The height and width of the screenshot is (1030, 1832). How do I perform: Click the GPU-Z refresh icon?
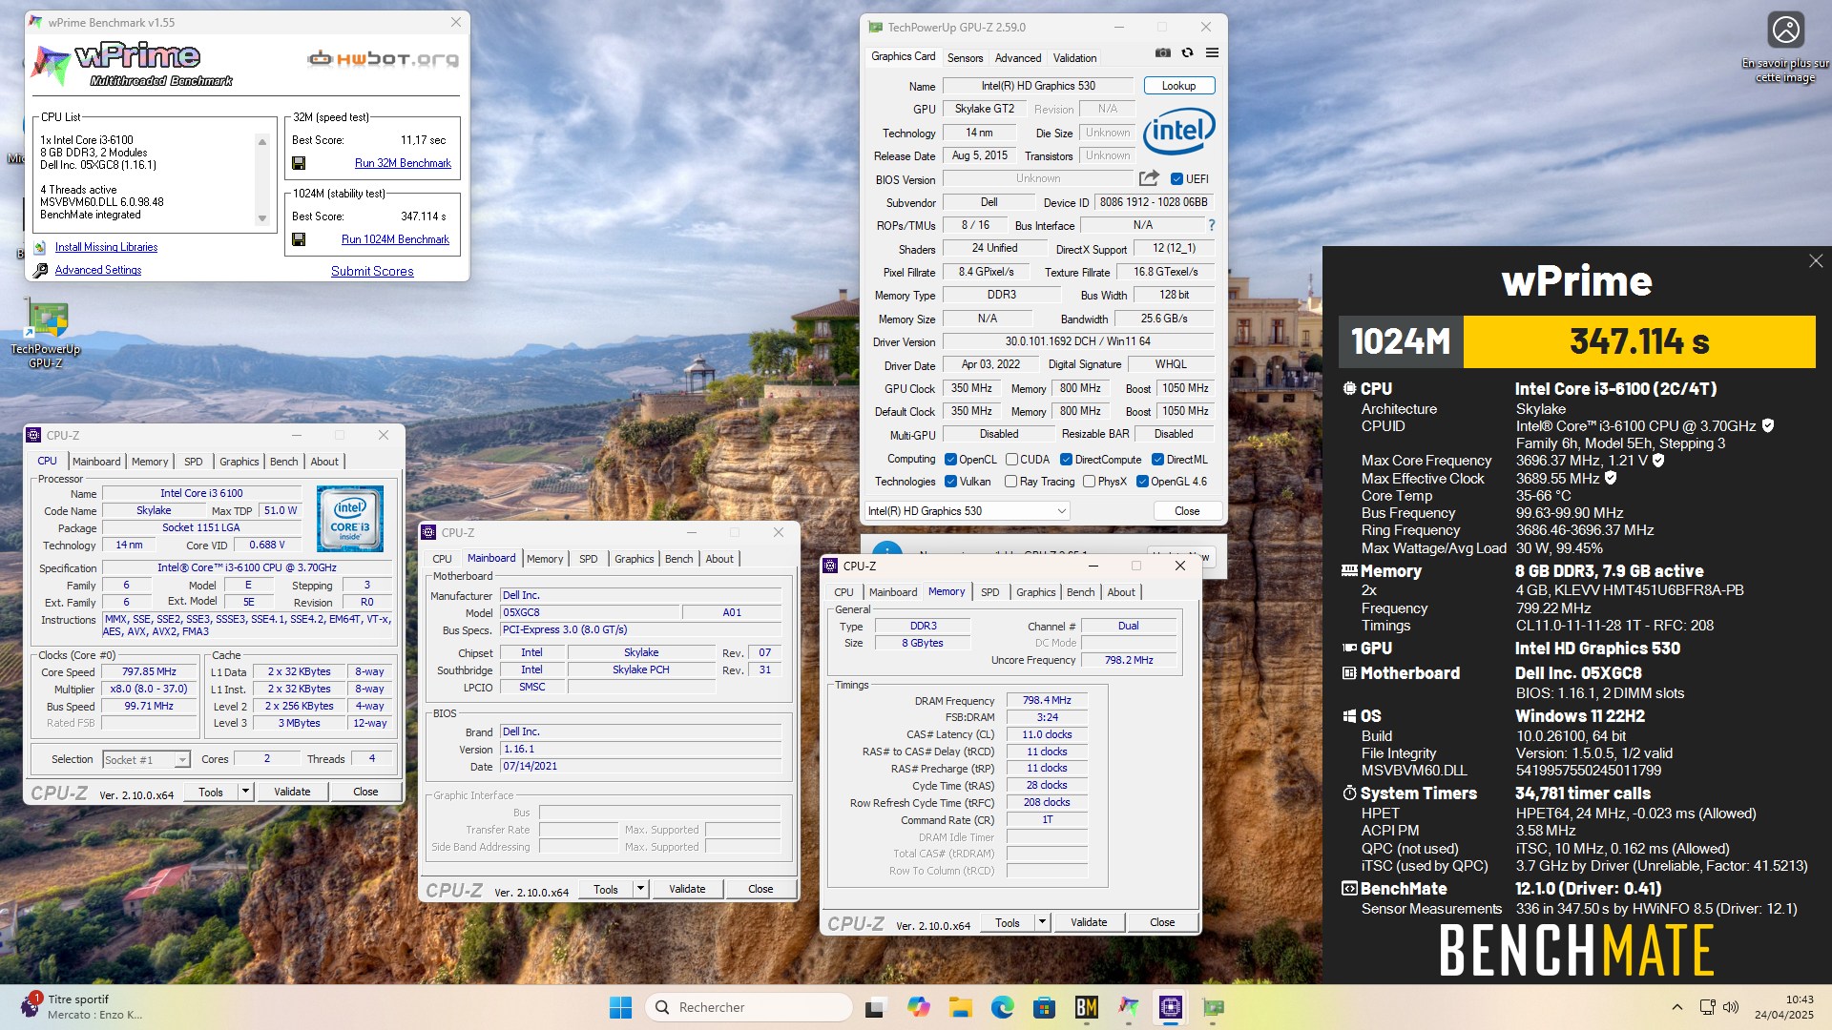(1187, 53)
